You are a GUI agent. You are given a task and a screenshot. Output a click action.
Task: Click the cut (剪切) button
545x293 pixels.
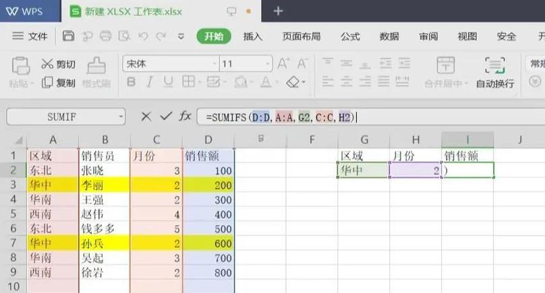click(x=58, y=64)
